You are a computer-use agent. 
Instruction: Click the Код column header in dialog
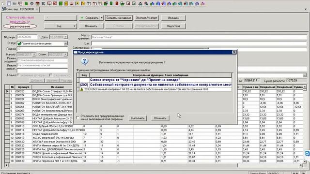point(84,75)
